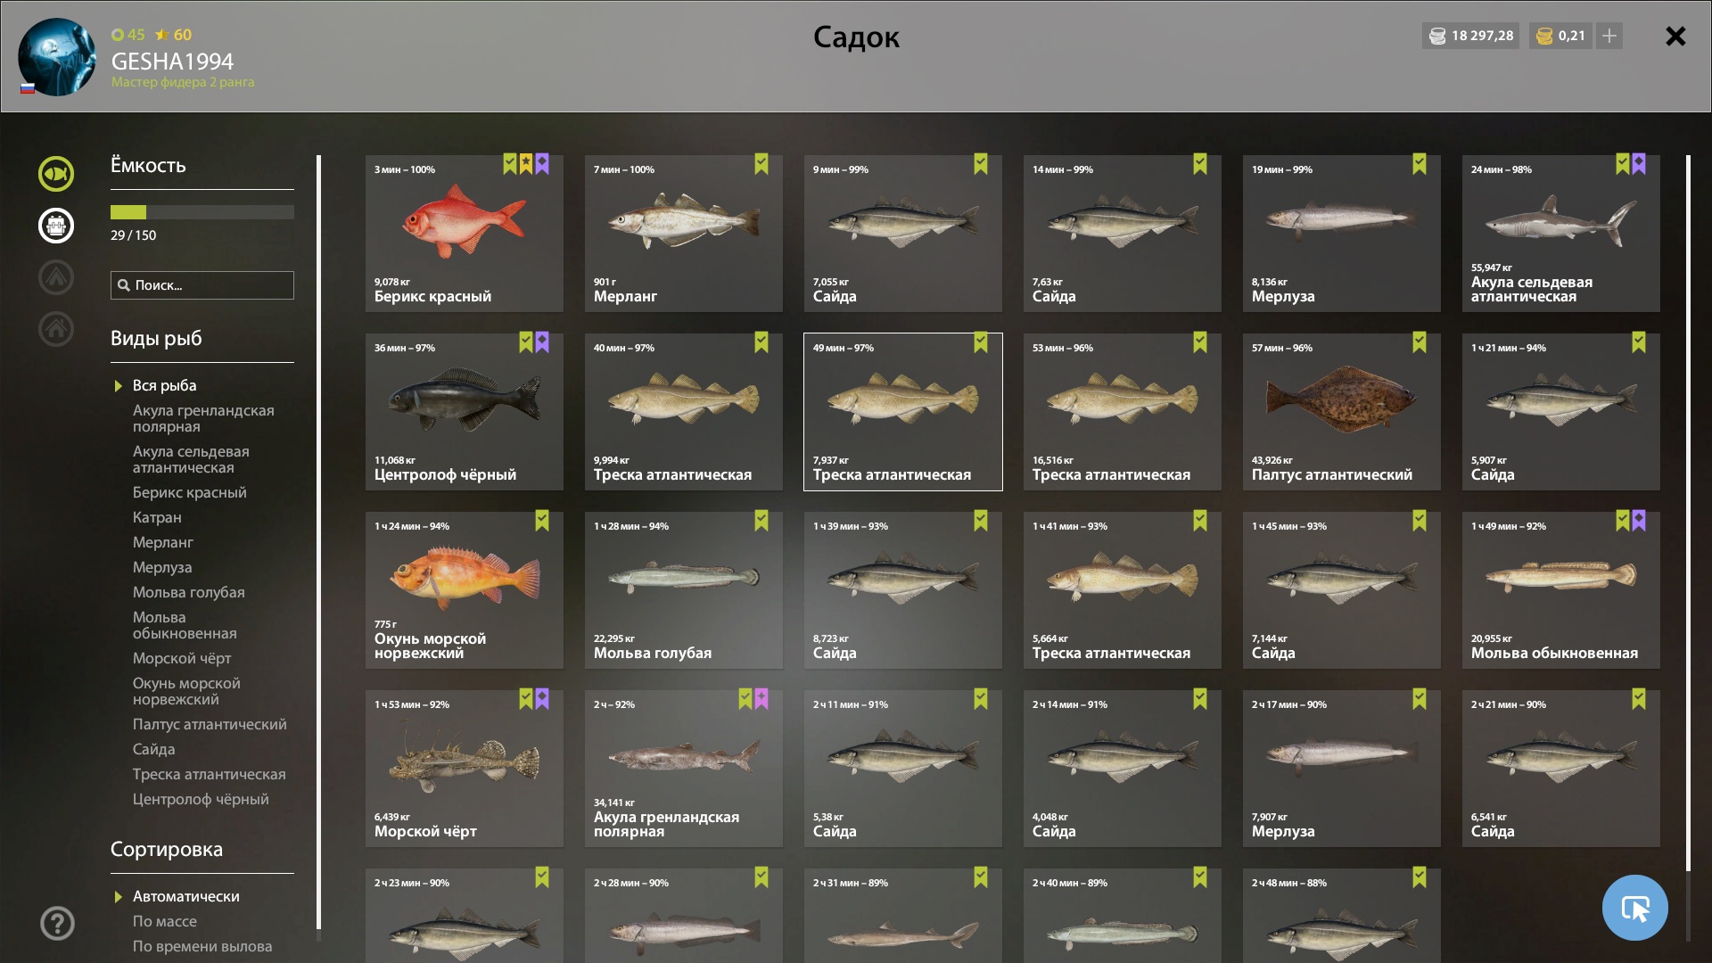Click the Поиск search field
The image size is (1712, 963).
pyautogui.click(x=202, y=285)
